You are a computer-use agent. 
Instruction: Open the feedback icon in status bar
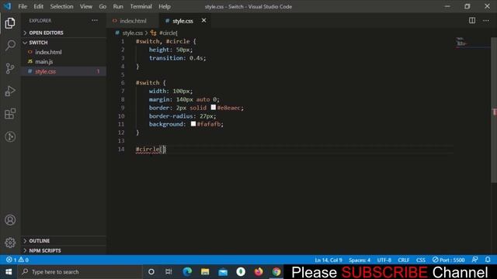tap(474, 260)
